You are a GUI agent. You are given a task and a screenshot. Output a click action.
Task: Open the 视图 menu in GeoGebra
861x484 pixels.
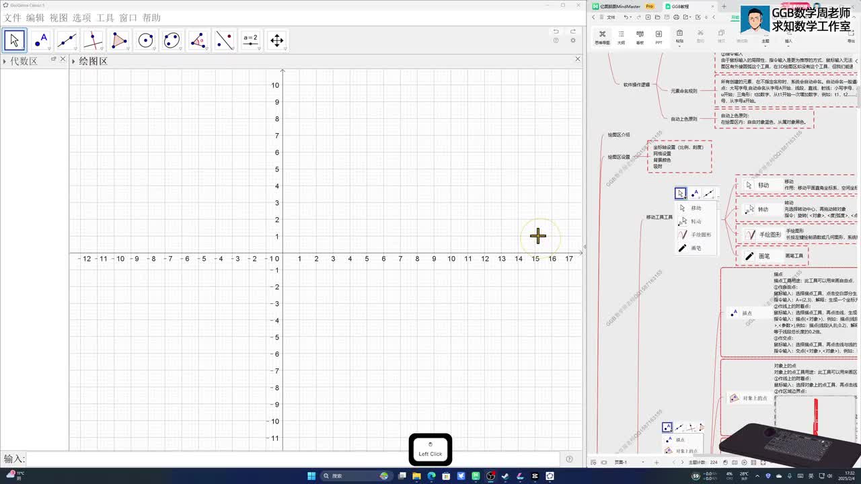tap(59, 18)
